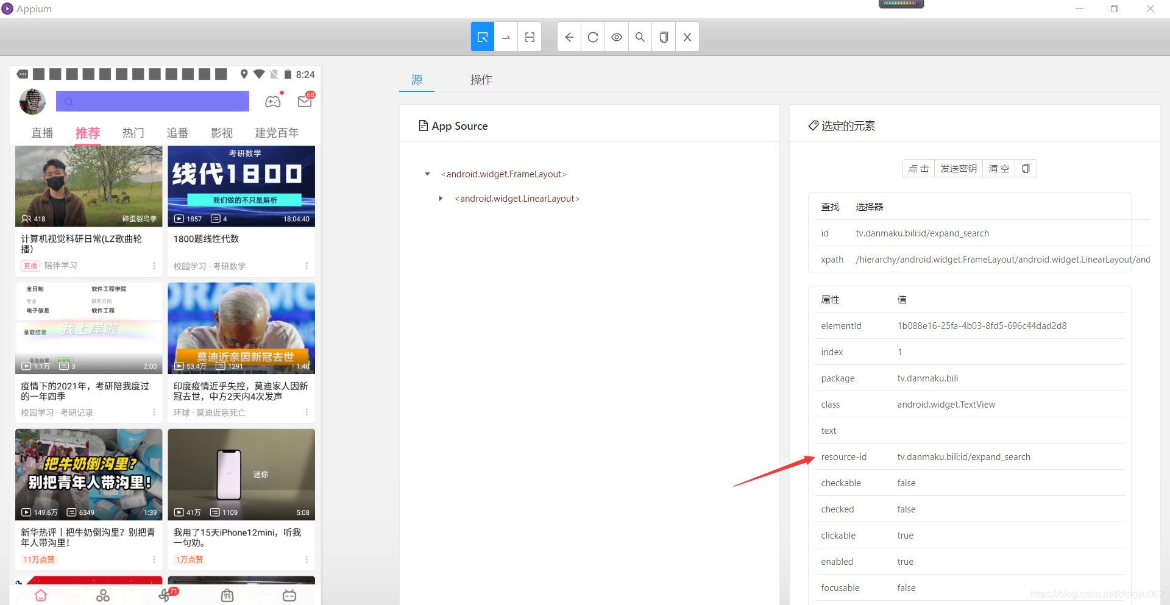Open more options for iPhone12mini card

point(307,559)
